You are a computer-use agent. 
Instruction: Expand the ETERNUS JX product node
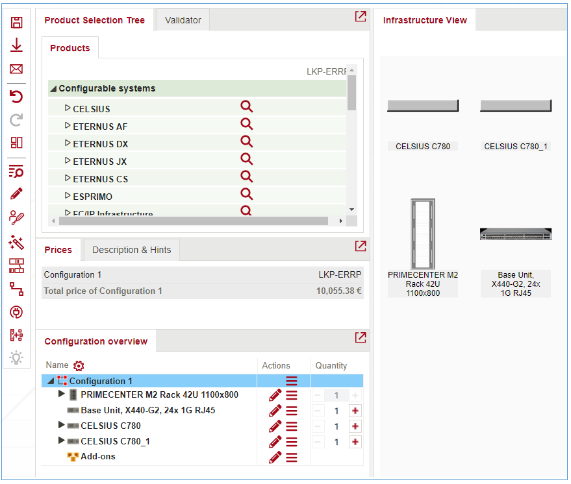(x=68, y=160)
